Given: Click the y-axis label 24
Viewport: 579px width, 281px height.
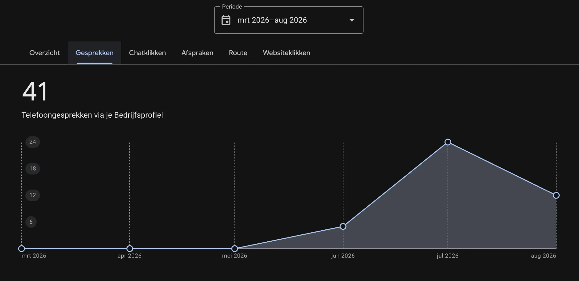Looking at the screenshot, I should 33,142.
